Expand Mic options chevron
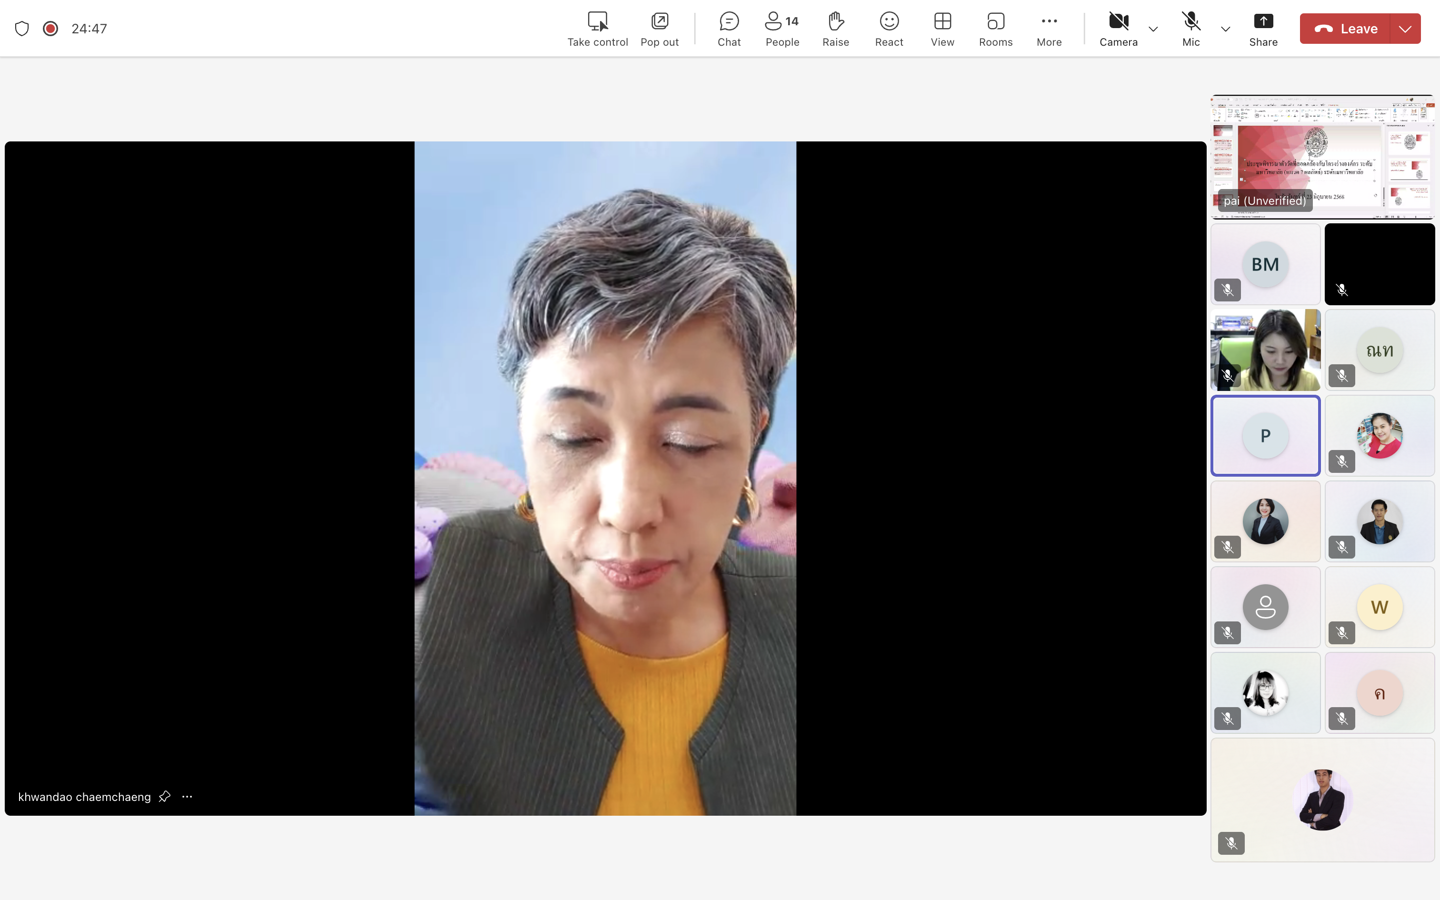Screen dimensions: 1440x900 [x=1225, y=29]
